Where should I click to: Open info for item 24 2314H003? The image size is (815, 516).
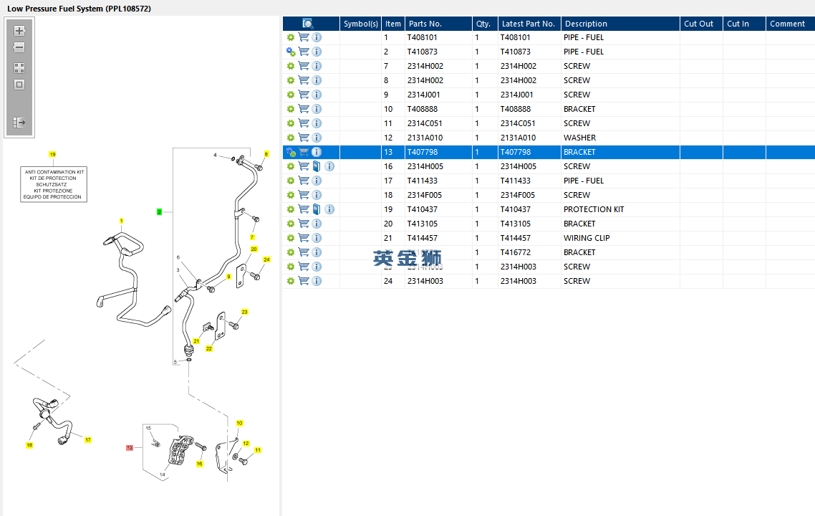pyautogui.click(x=317, y=281)
